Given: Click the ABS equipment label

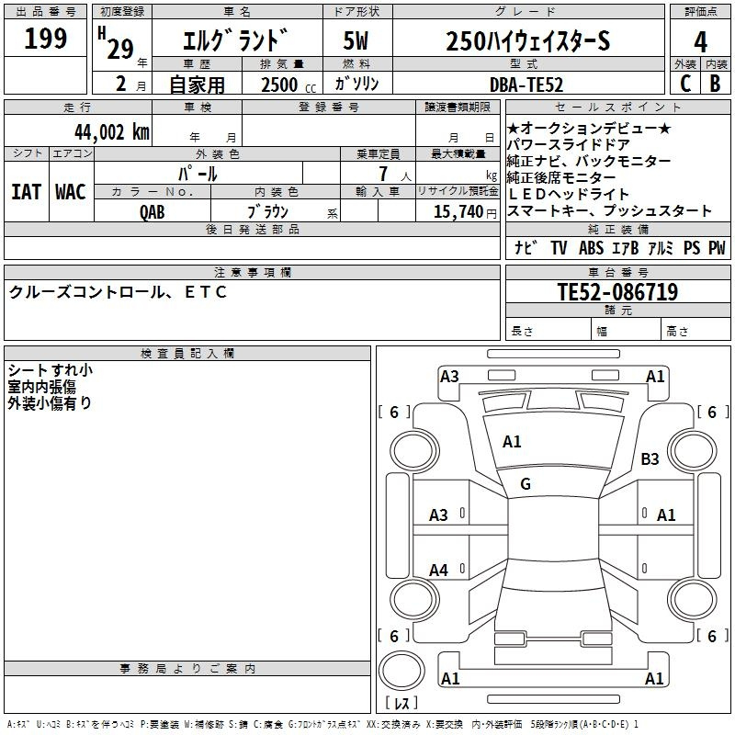Looking at the screenshot, I should (591, 247).
